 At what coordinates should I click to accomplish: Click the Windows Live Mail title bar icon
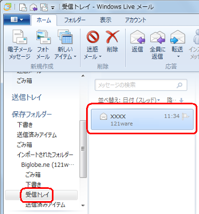pyautogui.click(x=7, y=7)
